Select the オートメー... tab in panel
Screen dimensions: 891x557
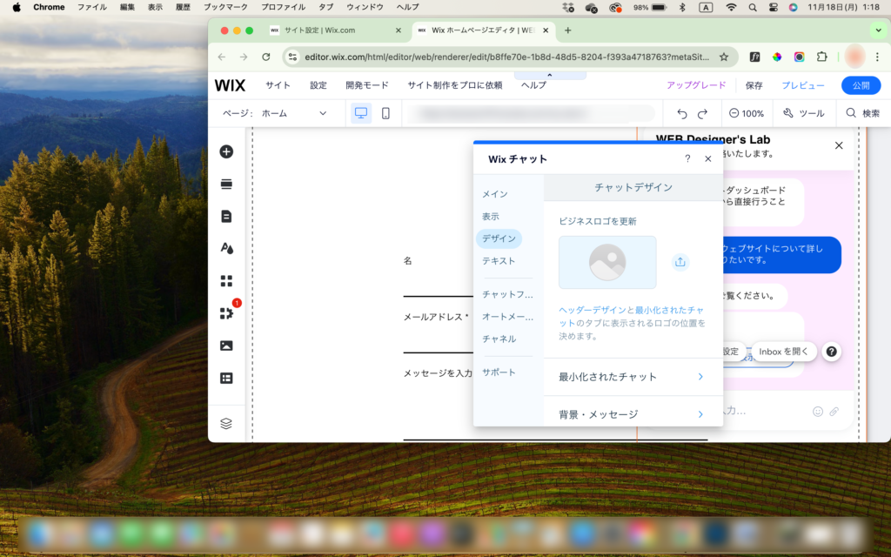(507, 317)
